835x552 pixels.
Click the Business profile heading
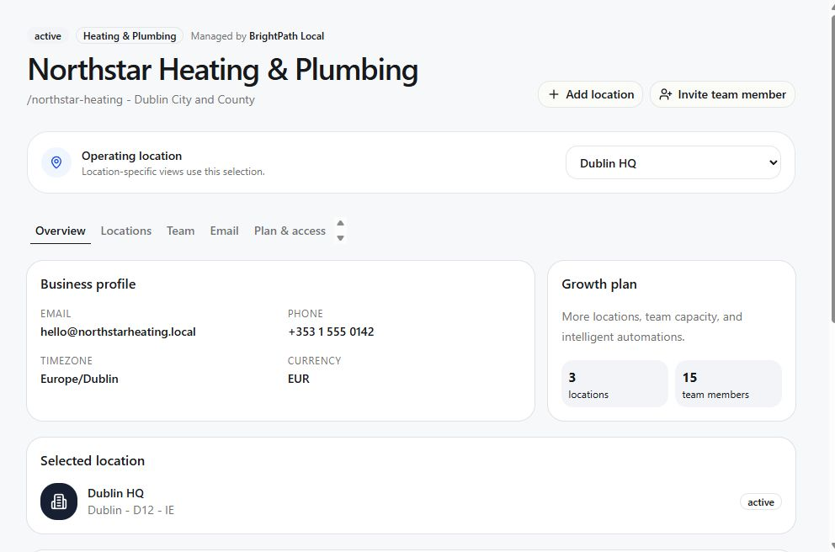88,284
